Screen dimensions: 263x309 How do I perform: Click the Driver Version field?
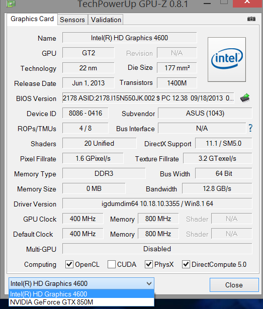tap(157, 203)
